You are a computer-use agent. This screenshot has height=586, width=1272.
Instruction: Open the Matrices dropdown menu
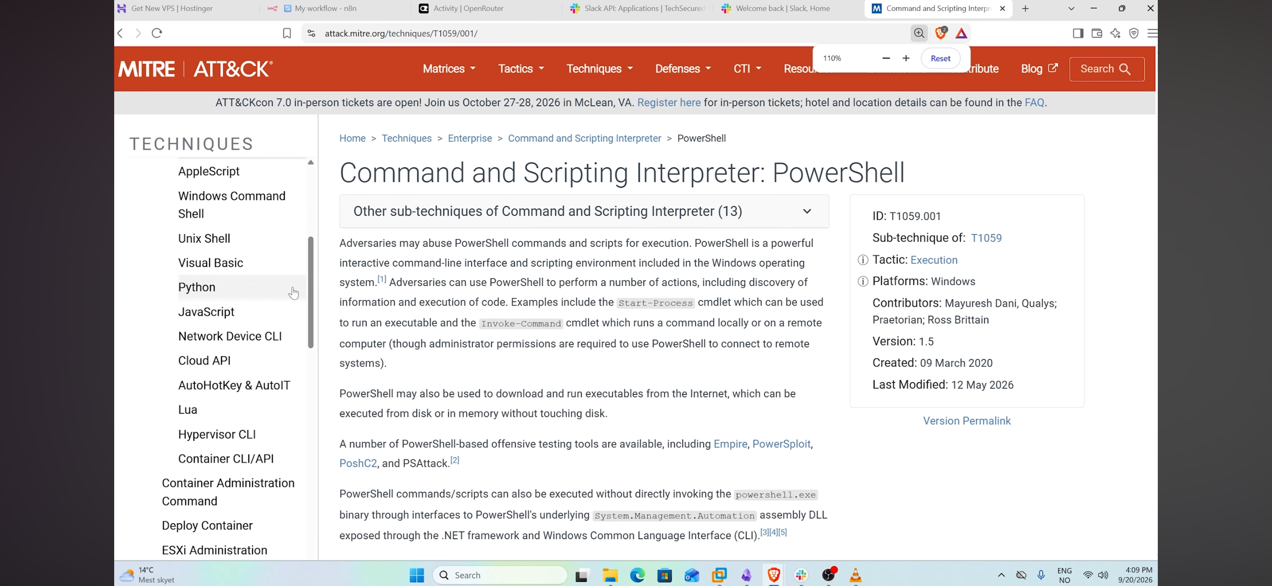(x=449, y=69)
